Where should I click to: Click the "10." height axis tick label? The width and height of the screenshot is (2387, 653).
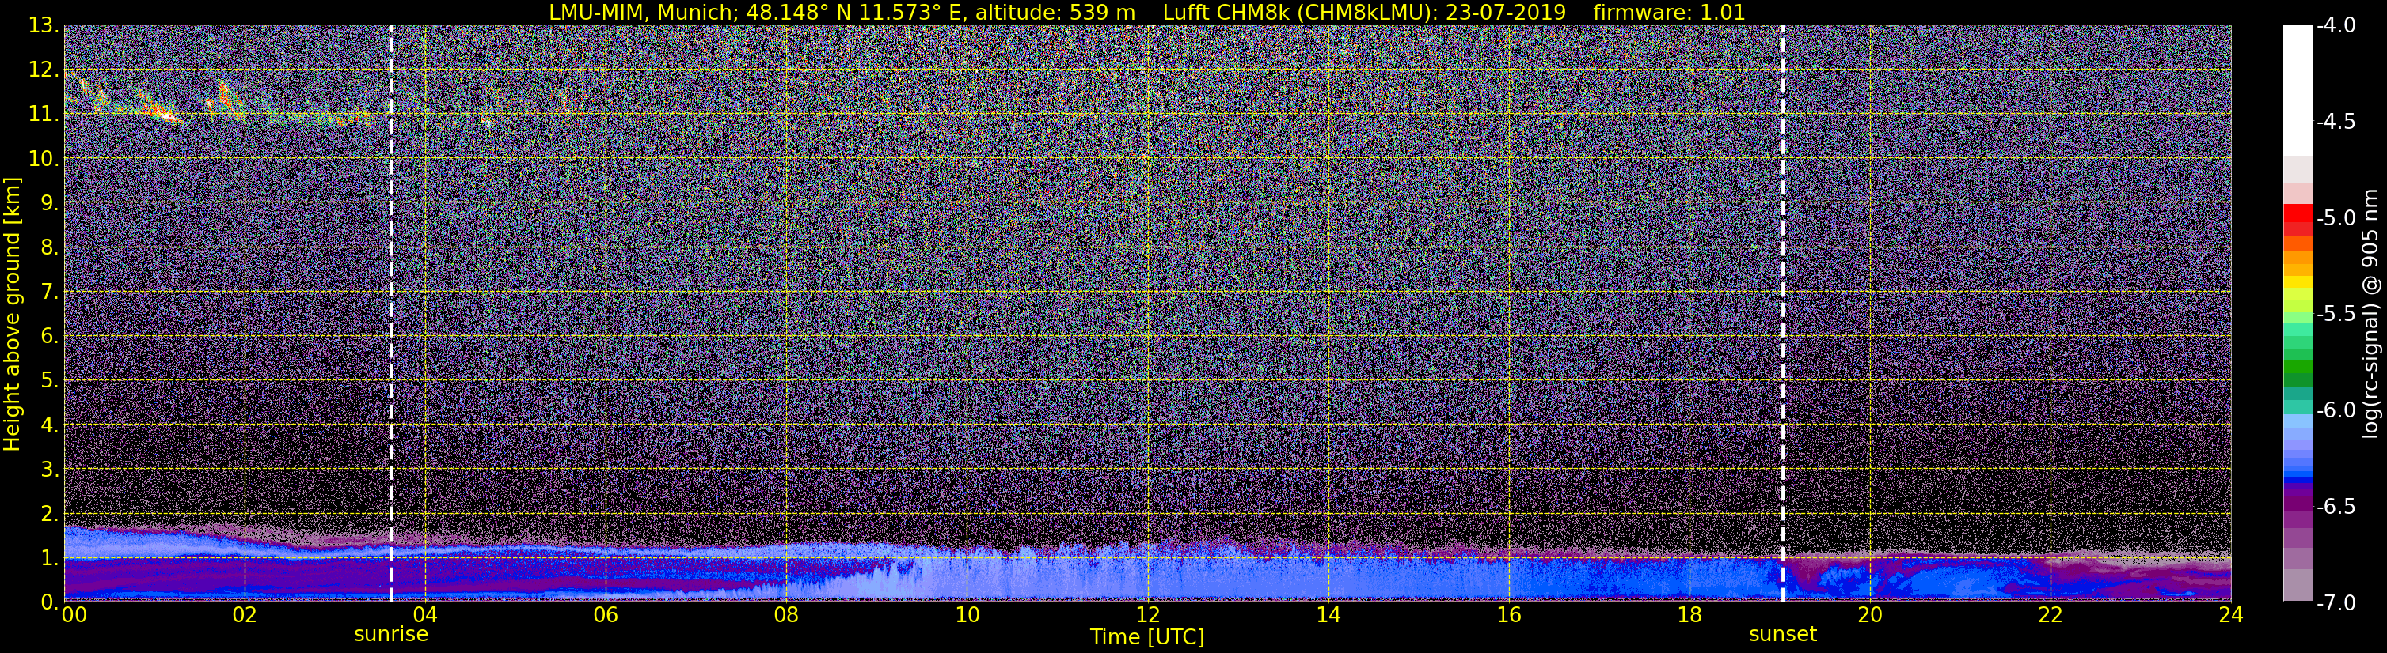point(44,159)
